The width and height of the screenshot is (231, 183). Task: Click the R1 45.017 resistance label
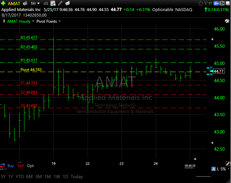(29, 60)
